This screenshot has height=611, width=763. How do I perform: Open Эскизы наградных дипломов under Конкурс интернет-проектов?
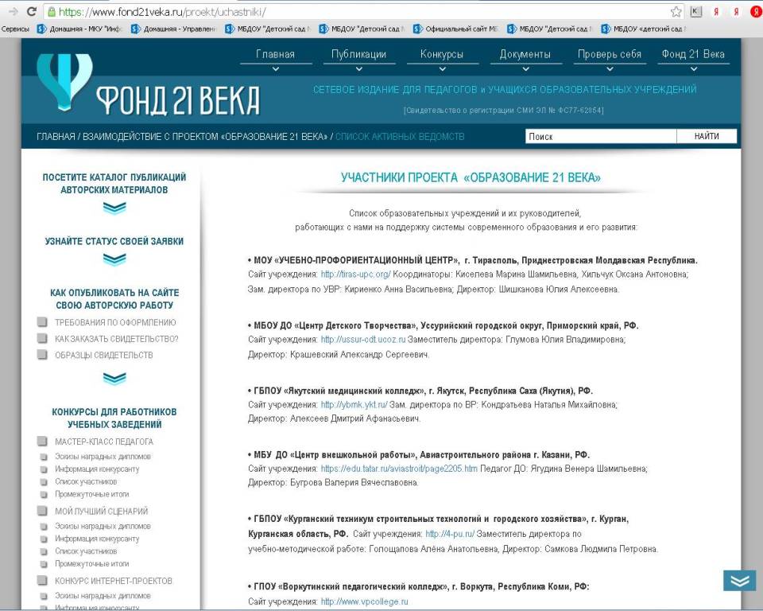click(x=103, y=596)
